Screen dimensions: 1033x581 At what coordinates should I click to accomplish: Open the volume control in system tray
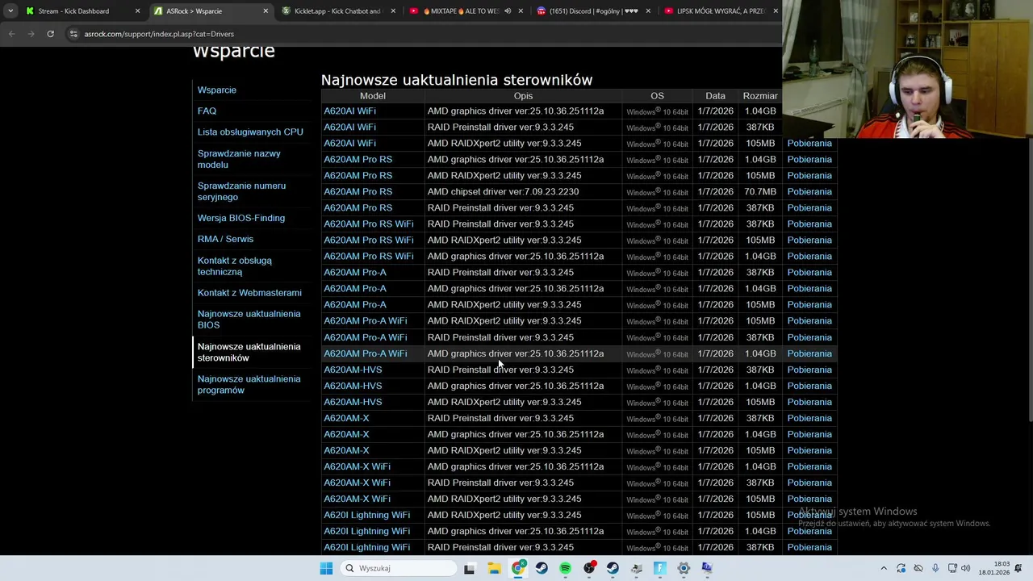(x=966, y=568)
